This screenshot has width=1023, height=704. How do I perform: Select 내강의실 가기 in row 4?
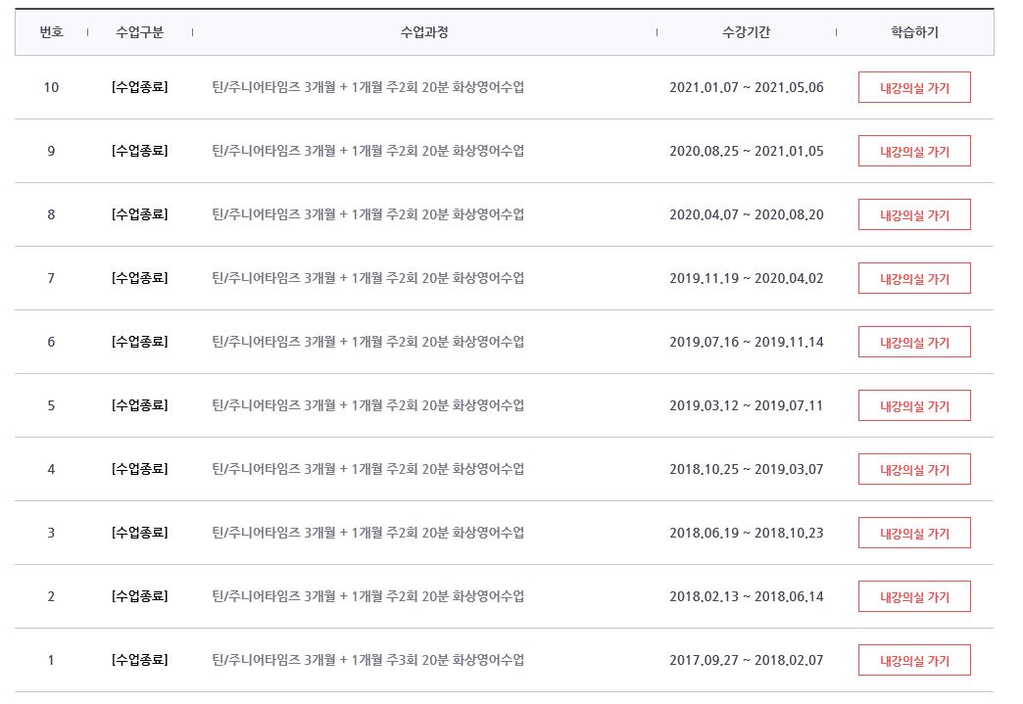[914, 469]
